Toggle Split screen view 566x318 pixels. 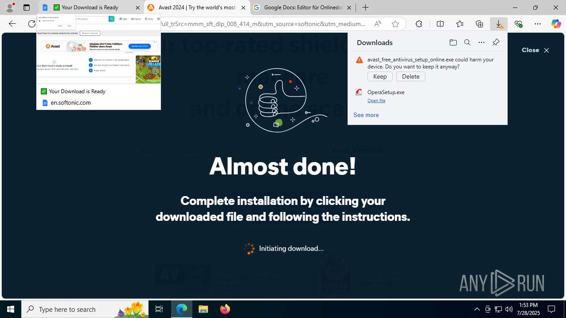[x=440, y=24]
